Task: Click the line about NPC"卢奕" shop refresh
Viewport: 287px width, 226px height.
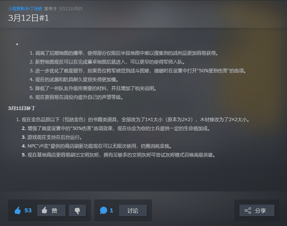Action: [x=97, y=146]
